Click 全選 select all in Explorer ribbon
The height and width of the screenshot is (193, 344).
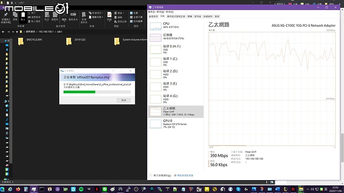pos(134,13)
